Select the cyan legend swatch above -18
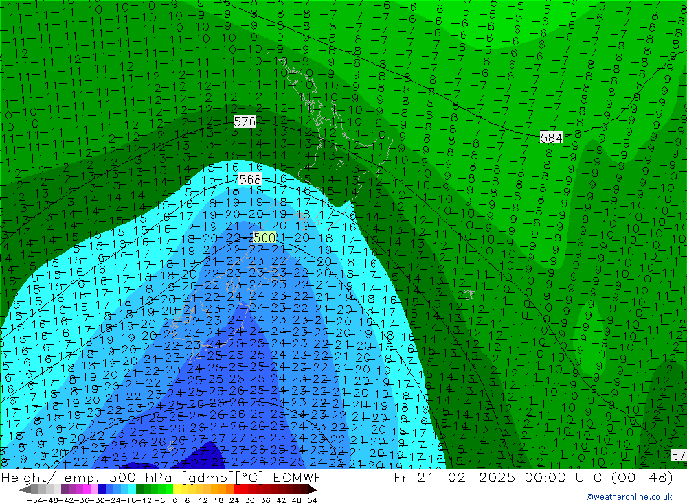687x503 pixels. click(x=132, y=489)
